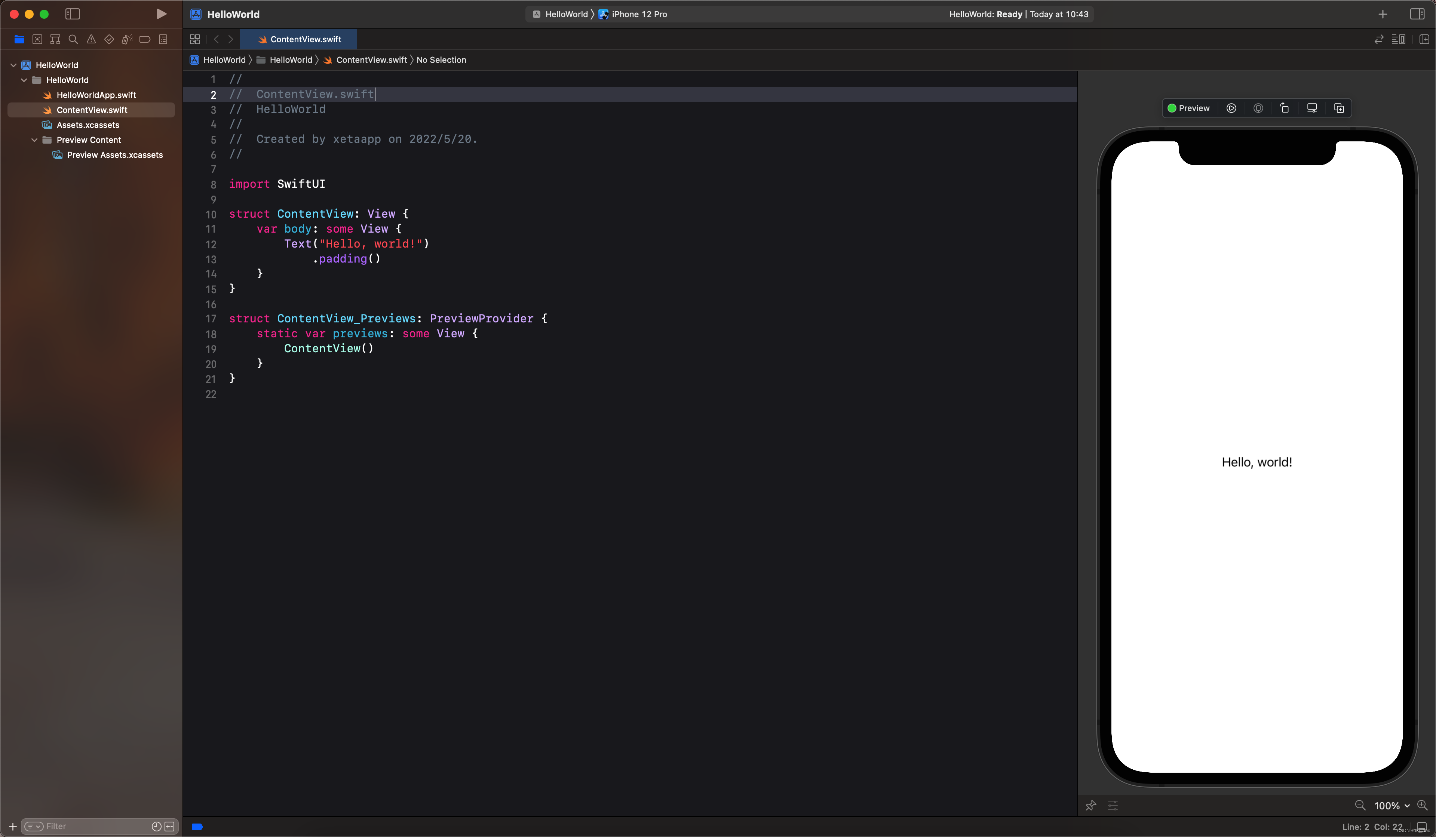Click the iPhone 12 Pro simulator selector
This screenshot has height=837, width=1436.
637,14
